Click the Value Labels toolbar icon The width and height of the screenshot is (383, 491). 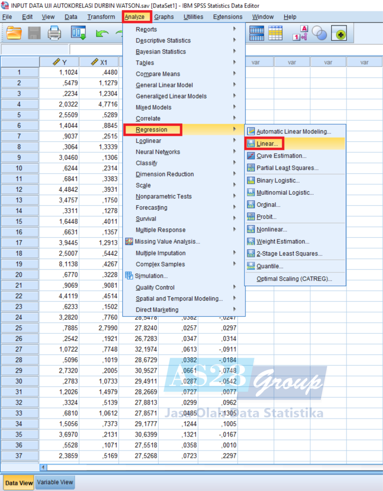coord(300,33)
